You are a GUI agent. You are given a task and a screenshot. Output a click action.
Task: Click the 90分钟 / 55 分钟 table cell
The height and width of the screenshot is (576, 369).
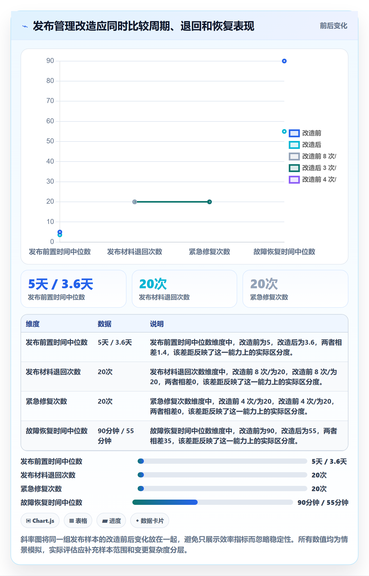pyautogui.click(x=116, y=436)
